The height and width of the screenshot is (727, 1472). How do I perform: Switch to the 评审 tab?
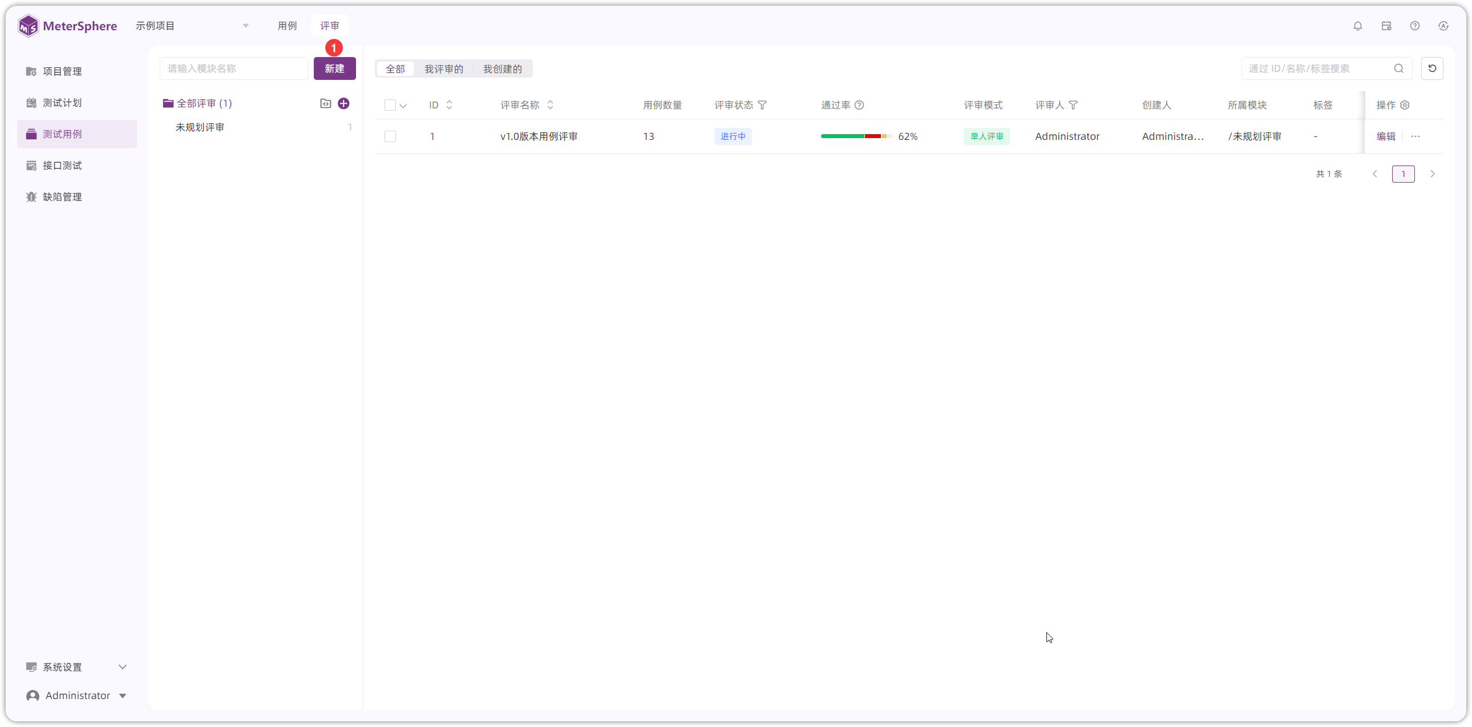tap(330, 26)
